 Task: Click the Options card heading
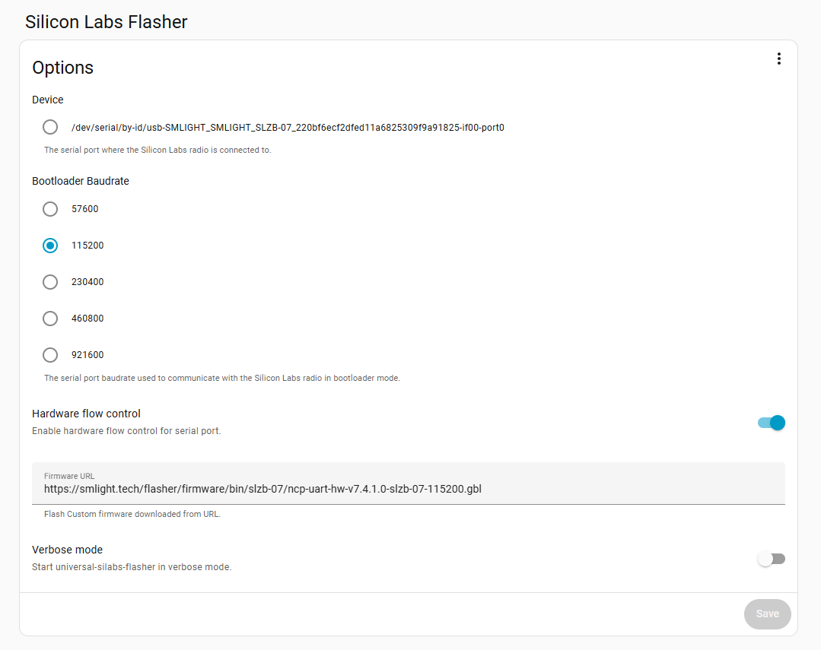coord(62,68)
